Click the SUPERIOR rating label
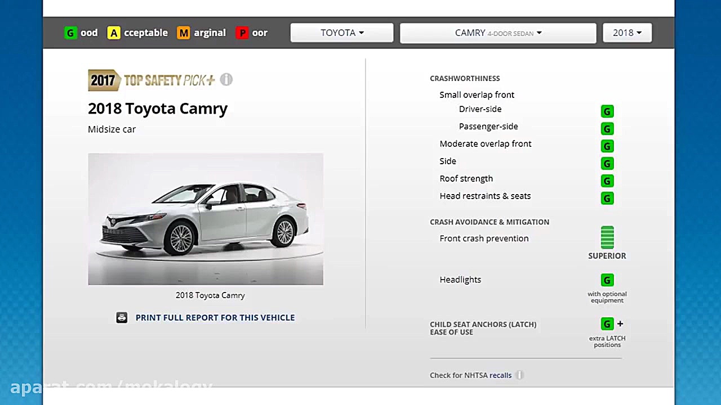The image size is (721, 405). coord(607,256)
